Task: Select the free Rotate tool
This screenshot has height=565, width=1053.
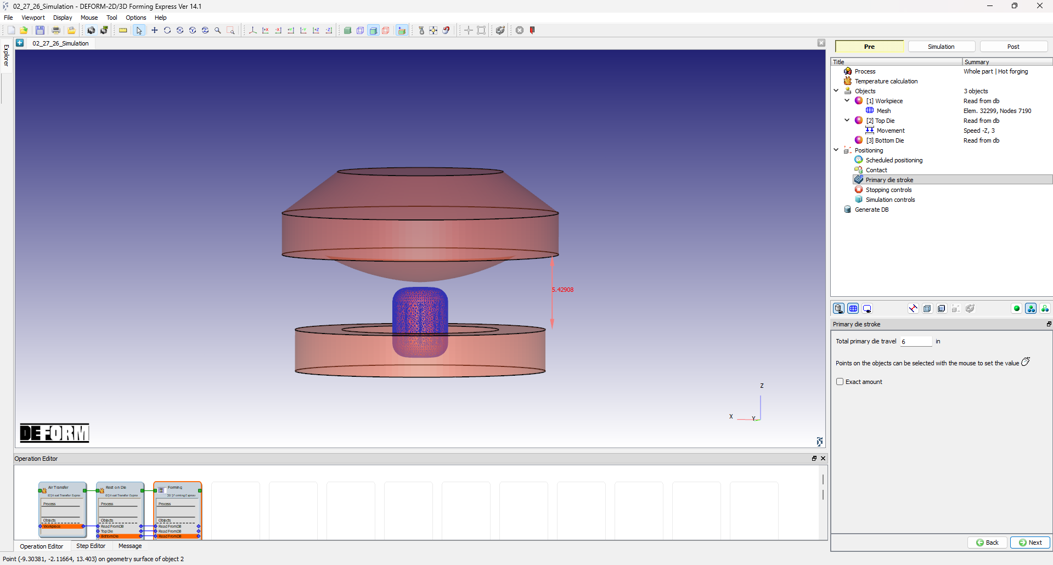Action: [x=167, y=30]
